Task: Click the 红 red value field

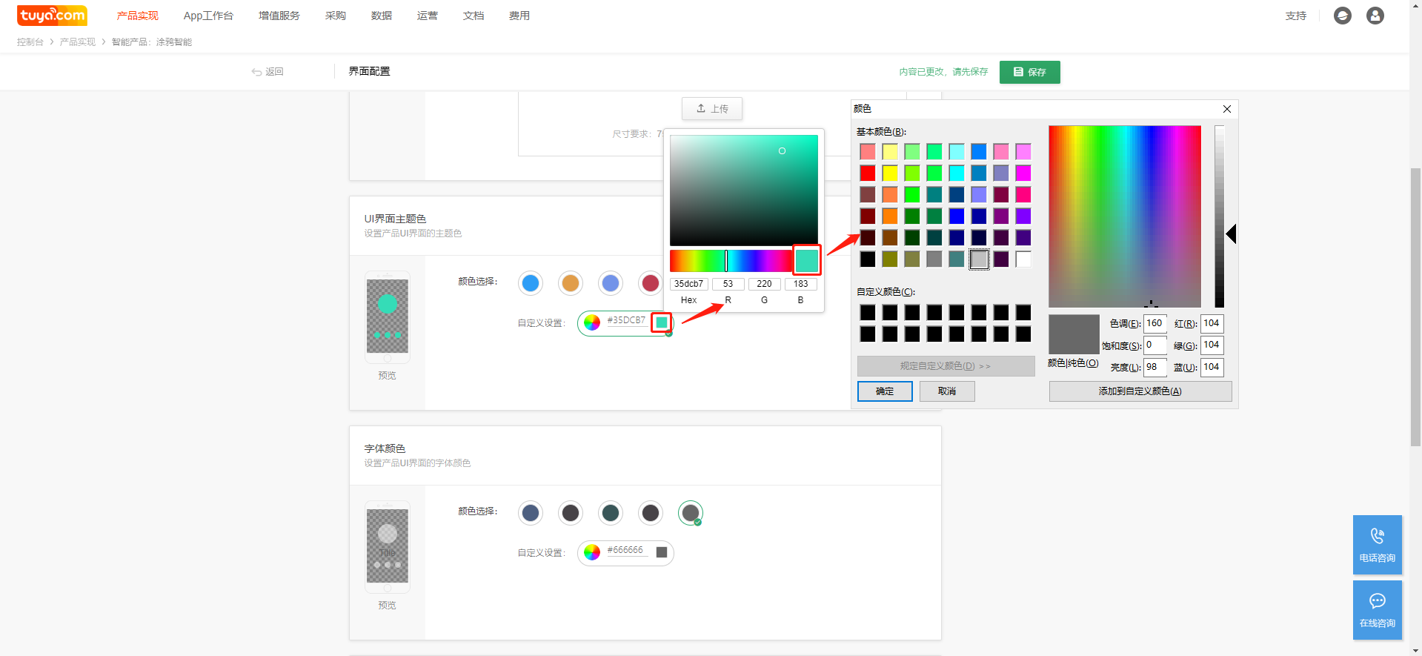Action: [1212, 323]
